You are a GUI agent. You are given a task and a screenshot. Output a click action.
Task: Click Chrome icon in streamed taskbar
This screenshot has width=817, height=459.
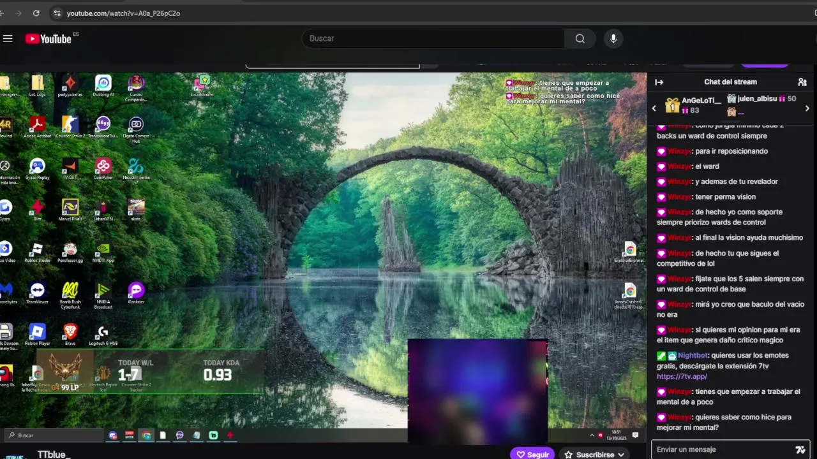click(147, 435)
